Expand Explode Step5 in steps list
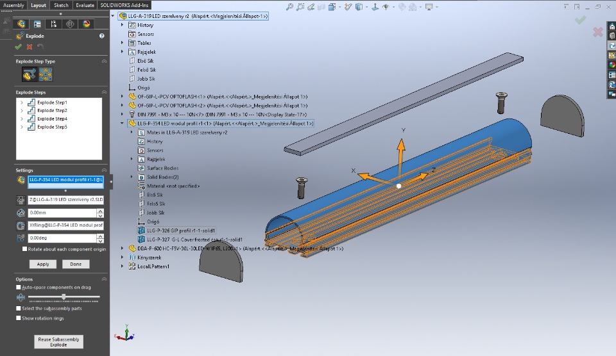The image size is (616, 356). coord(22,127)
